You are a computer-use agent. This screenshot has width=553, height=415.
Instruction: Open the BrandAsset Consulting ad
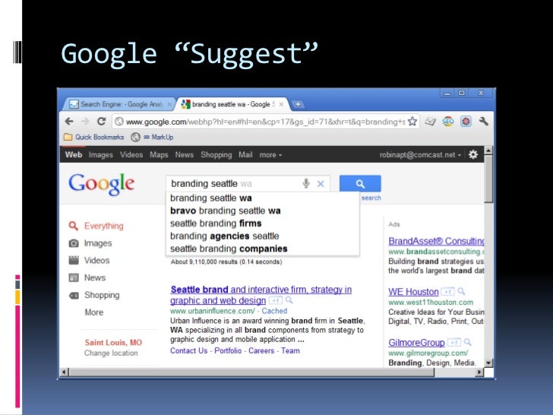pos(436,241)
